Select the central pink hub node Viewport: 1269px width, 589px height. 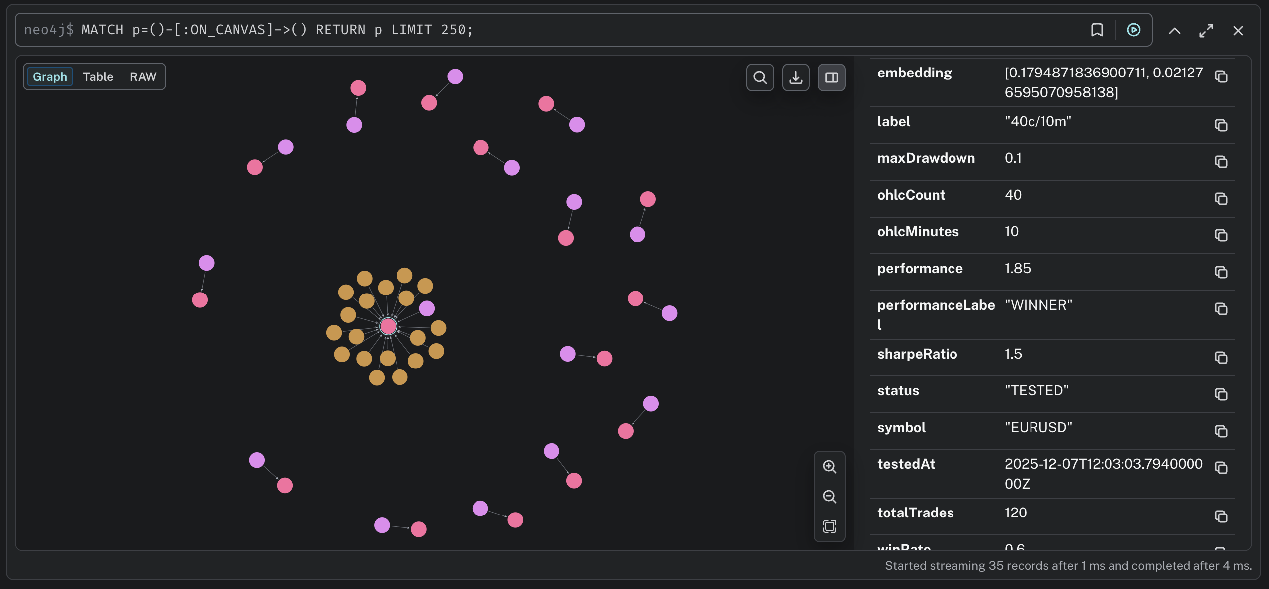pyautogui.click(x=388, y=326)
